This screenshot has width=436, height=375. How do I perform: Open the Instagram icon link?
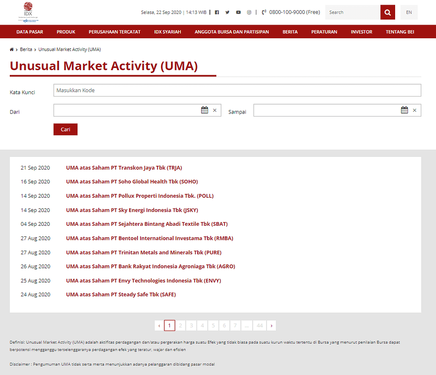(x=249, y=12)
